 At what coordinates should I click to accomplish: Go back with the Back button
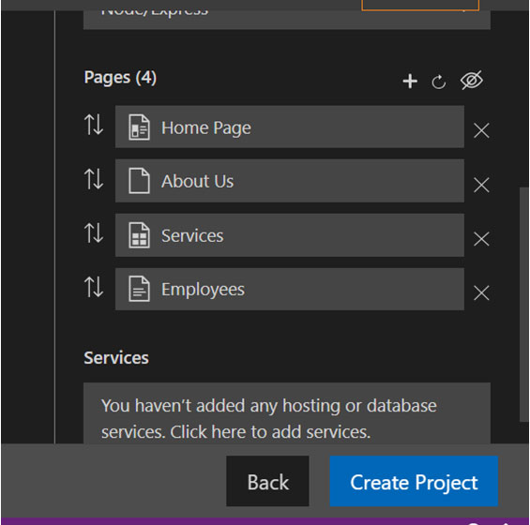(x=267, y=482)
